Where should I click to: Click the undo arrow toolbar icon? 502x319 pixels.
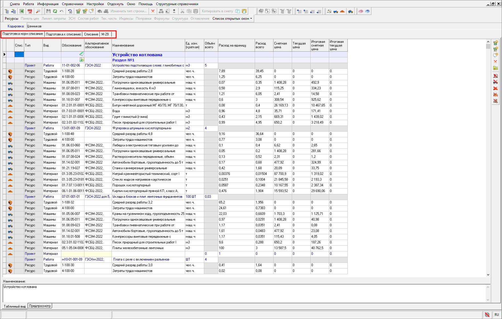tap(61, 11)
